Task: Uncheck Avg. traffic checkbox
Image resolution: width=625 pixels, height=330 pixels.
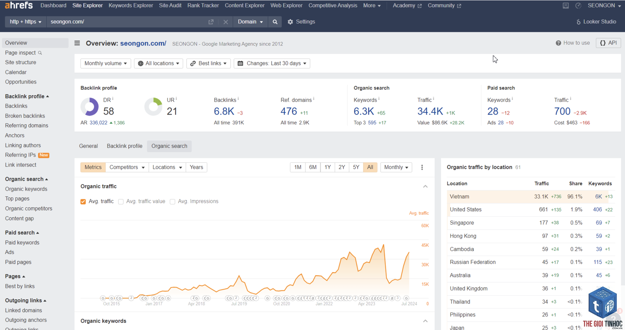Action: click(83, 202)
